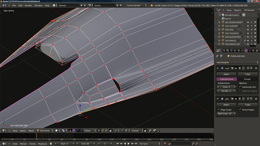Open the timeline Marker menu
260x146 pixels.
click(x=23, y=144)
